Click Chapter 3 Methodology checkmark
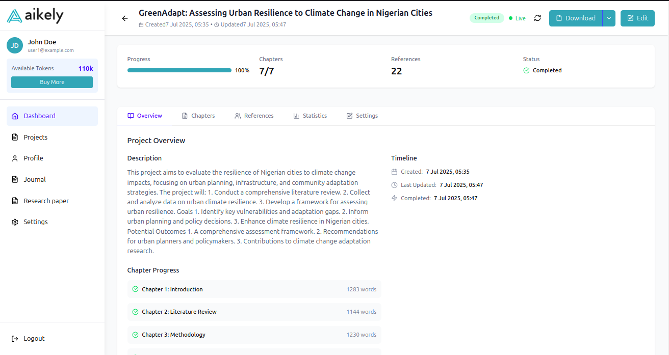Image resolution: width=669 pixels, height=355 pixels. pos(135,335)
